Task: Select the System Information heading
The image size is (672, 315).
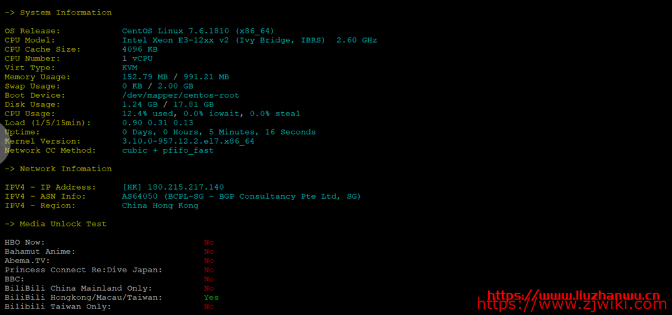Action: pyautogui.click(x=58, y=13)
